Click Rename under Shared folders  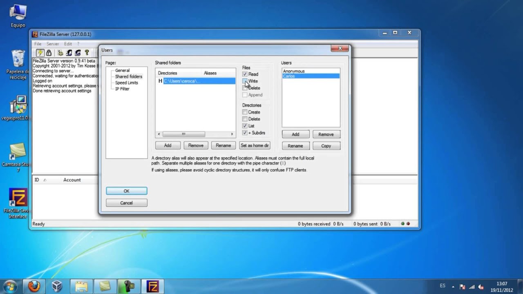click(224, 145)
